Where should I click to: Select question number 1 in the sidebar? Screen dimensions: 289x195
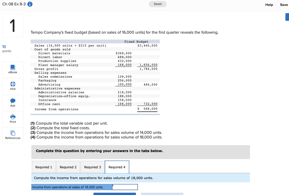pyautogui.click(x=13, y=25)
